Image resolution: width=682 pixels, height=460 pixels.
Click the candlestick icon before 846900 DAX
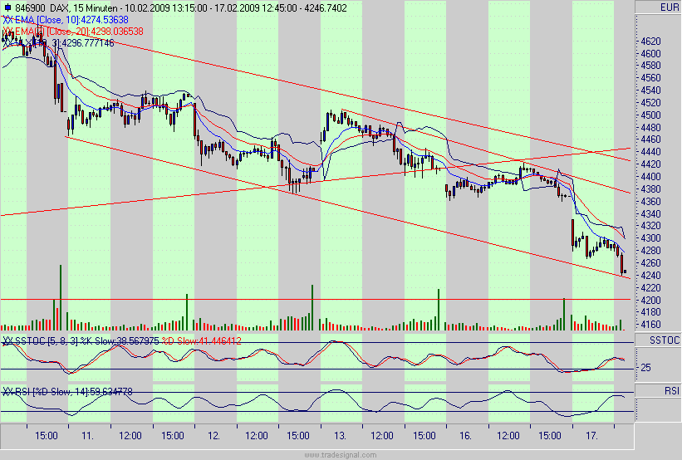(x=7, y=7)
